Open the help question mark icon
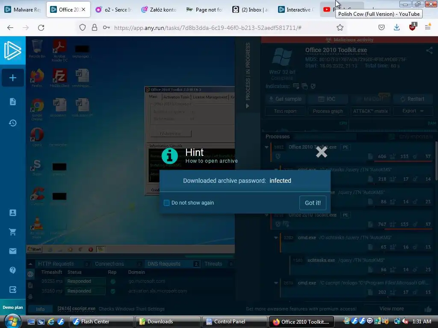The height and width of the screenshot is (328, 438). (x=13, y=270)
